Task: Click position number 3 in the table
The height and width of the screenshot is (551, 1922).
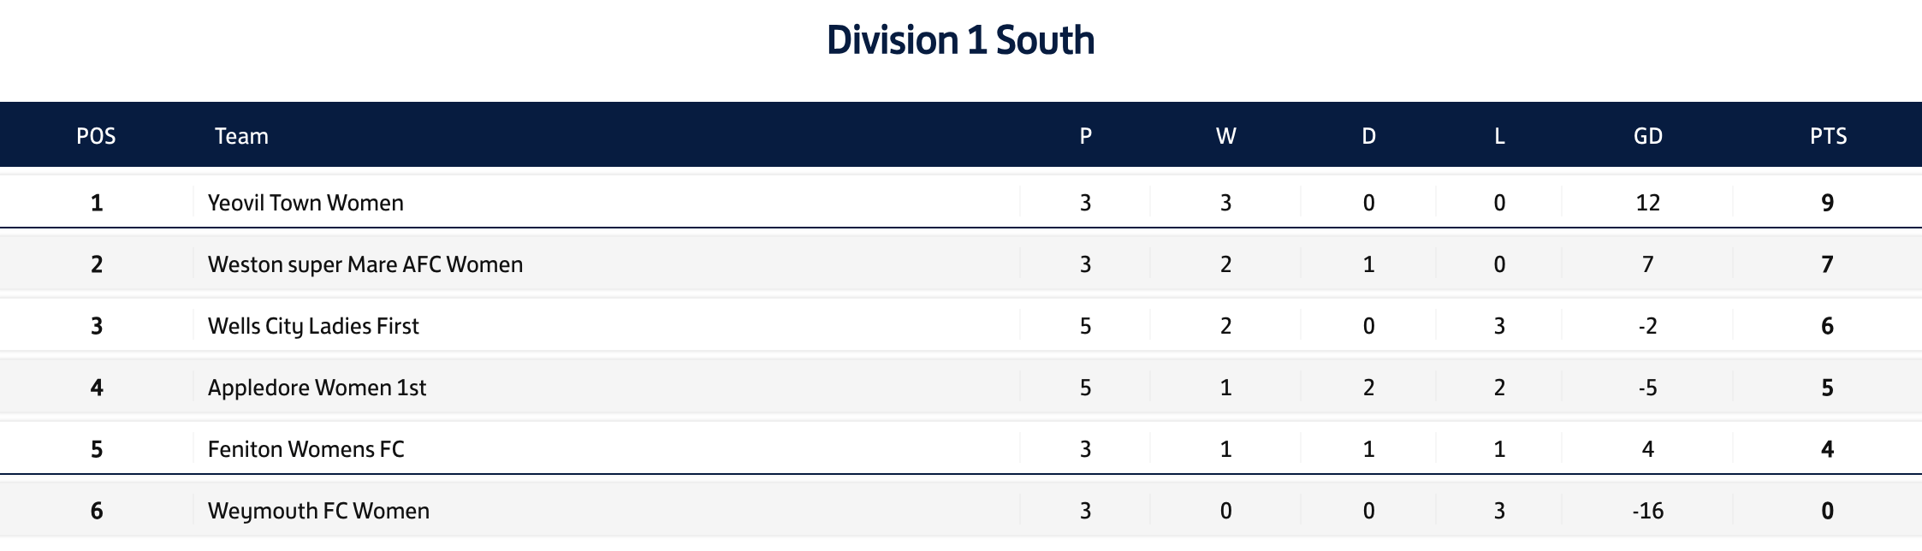Action: point(97,326)
